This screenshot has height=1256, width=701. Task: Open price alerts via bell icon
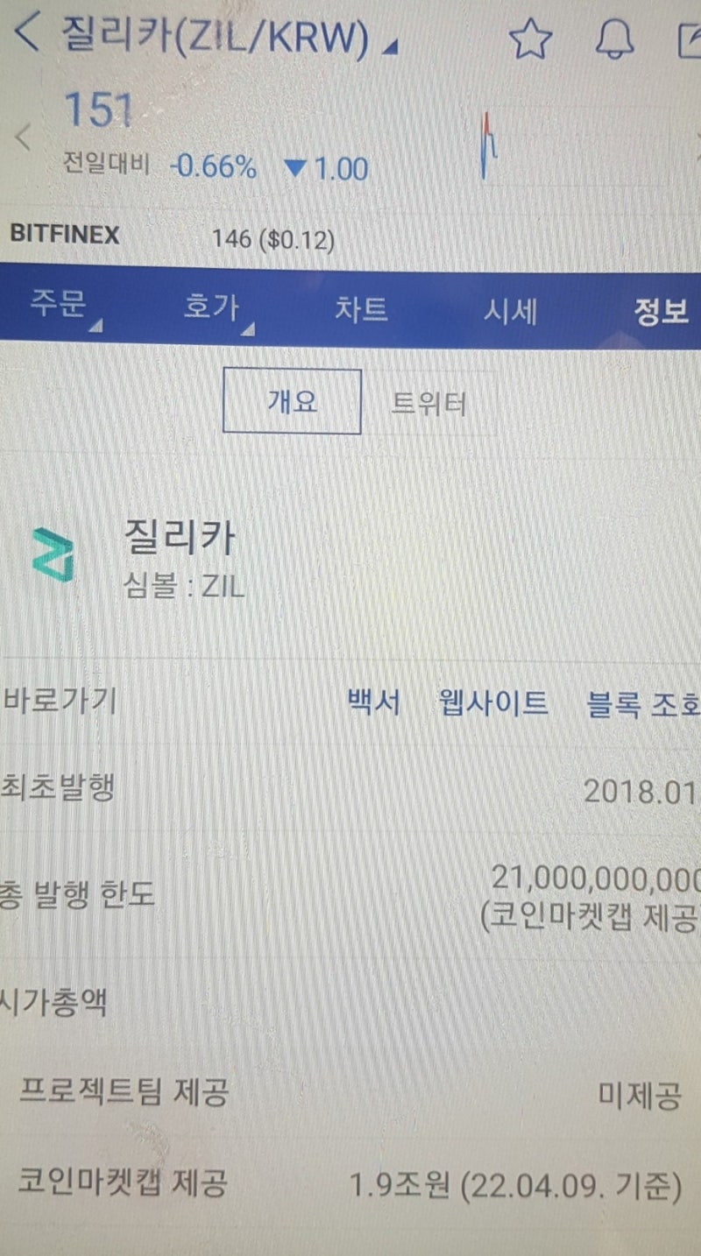click(x=614, y=39)
